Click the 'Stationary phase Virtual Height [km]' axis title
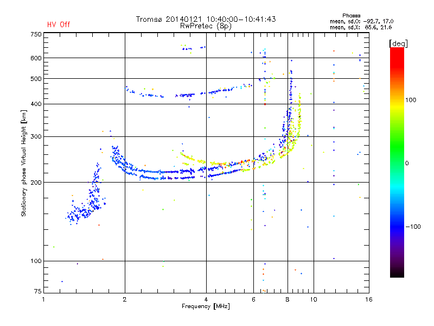Image resolution: width=434 pixels, height=326 pixels. pyautogui.click(x=24, y=163)
